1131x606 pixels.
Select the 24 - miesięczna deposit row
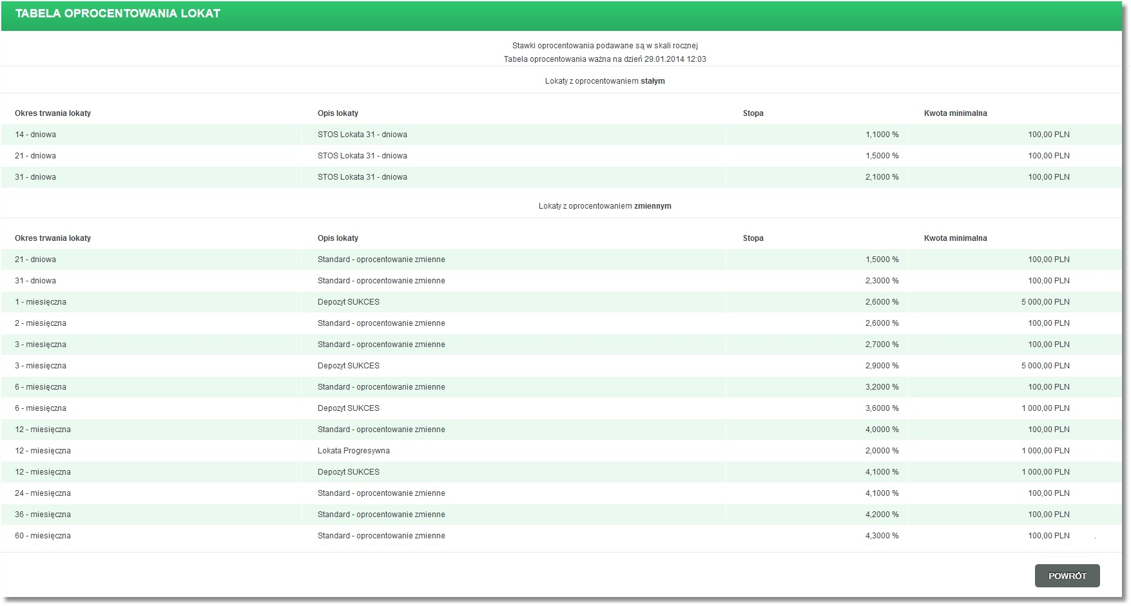click(x=561, y=493)
